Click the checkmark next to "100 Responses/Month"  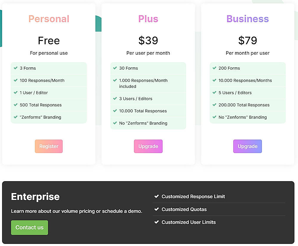[16, 80]
